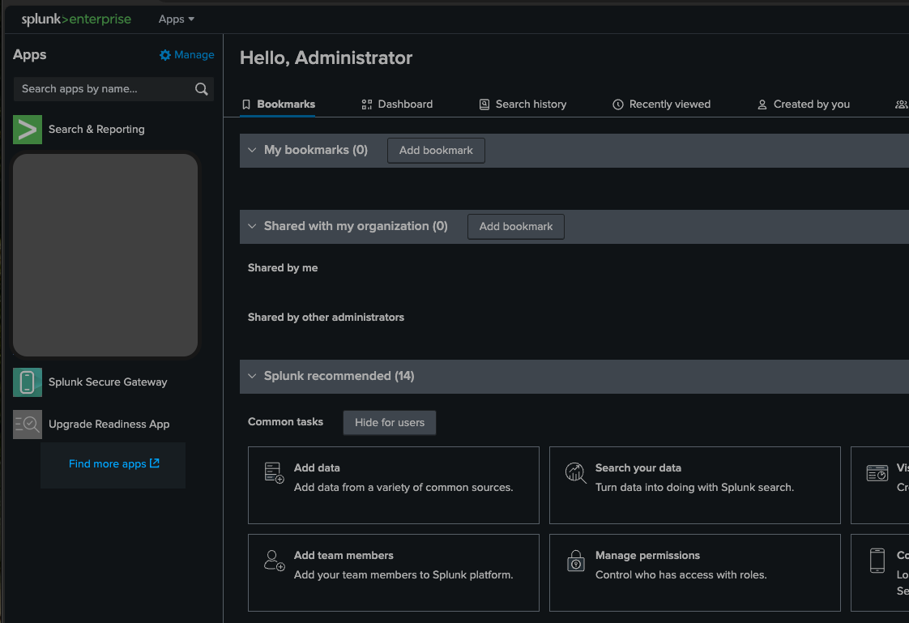Click the Hide for users button
909x623 pixels.
(x=390, y=422)
